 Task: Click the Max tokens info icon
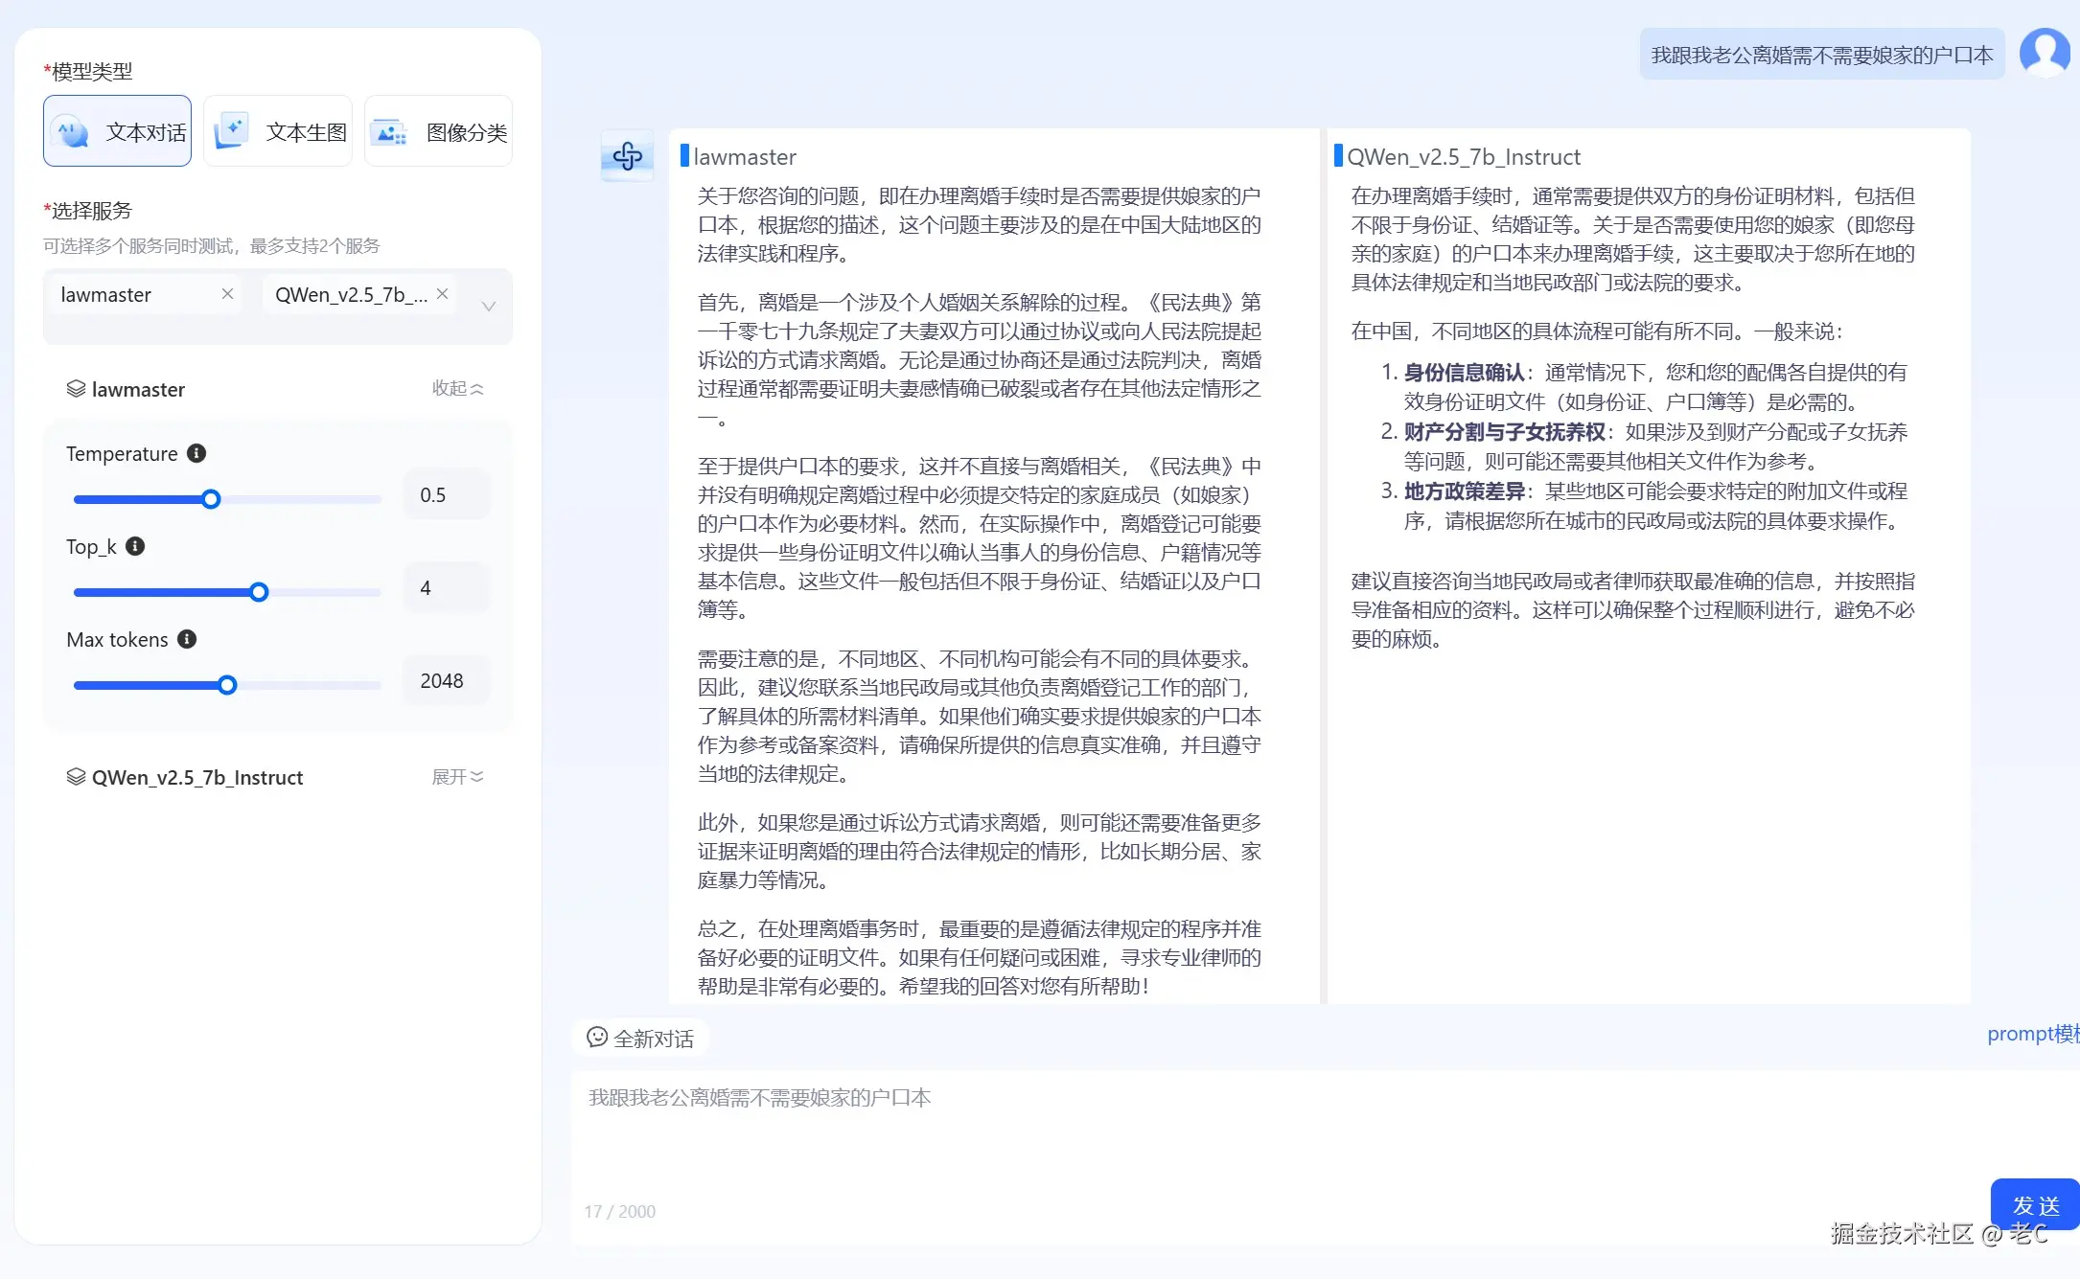click(187, 639)
